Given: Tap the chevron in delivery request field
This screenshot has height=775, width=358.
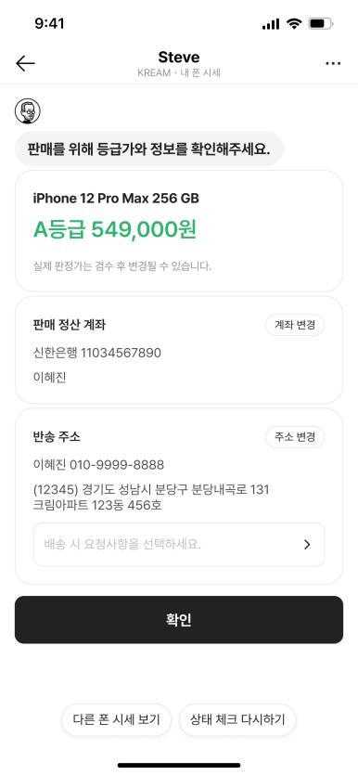Looking at the screenshot, I should (x=307, y=545).
